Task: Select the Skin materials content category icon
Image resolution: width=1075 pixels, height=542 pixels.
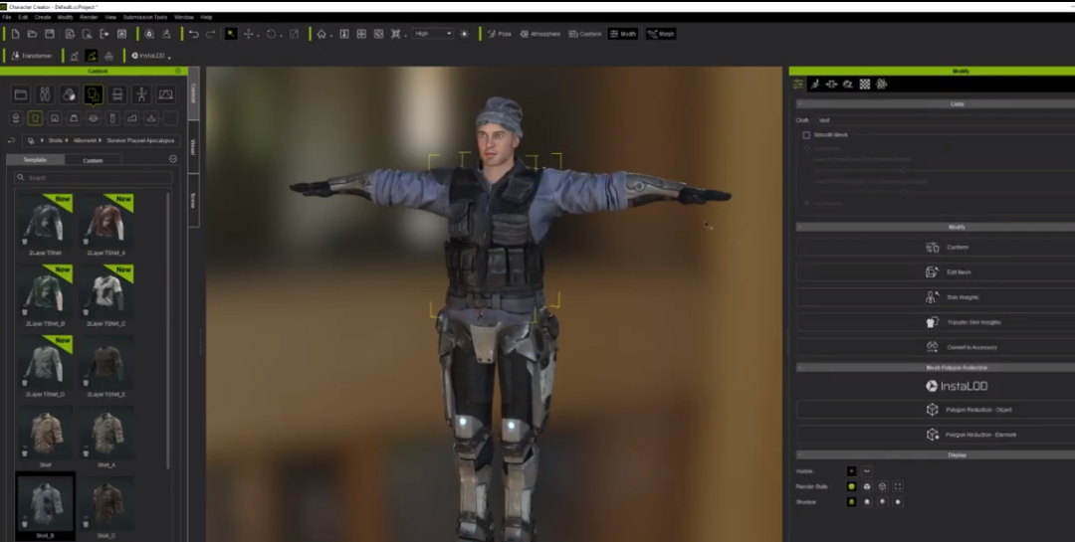Action: (69, 94)
